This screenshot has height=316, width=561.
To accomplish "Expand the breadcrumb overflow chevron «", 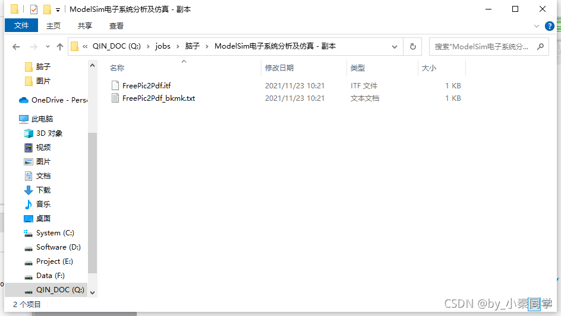I will [x=85, y=46].
